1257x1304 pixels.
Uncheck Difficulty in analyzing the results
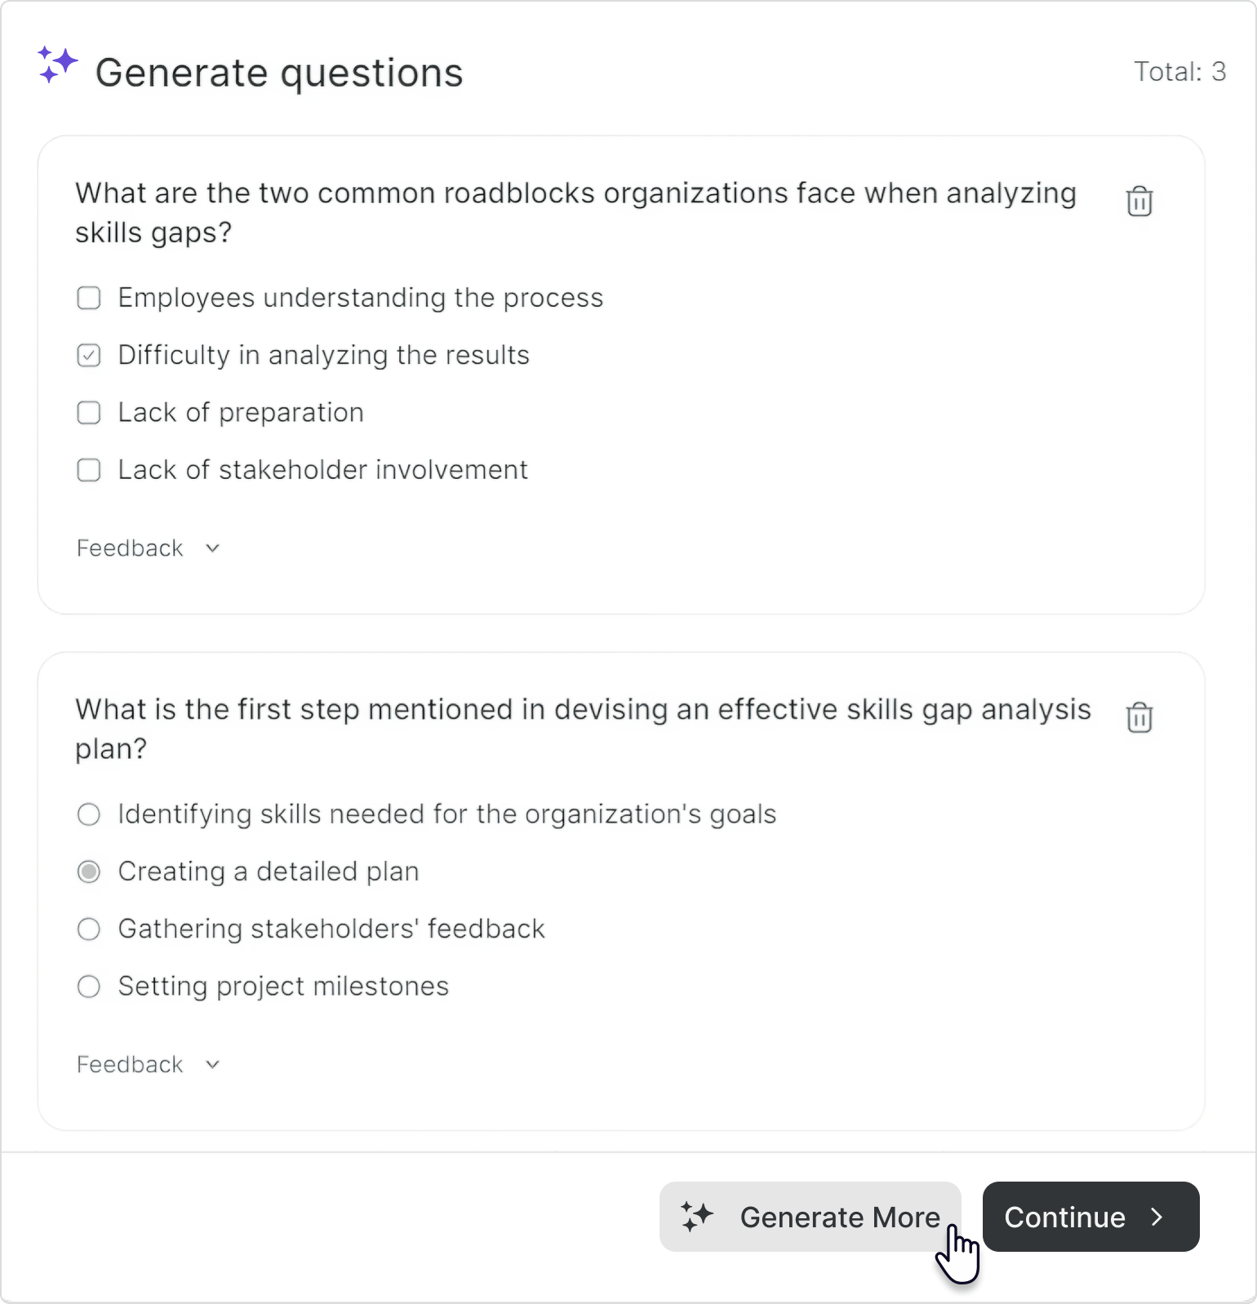tap(88, 355)
